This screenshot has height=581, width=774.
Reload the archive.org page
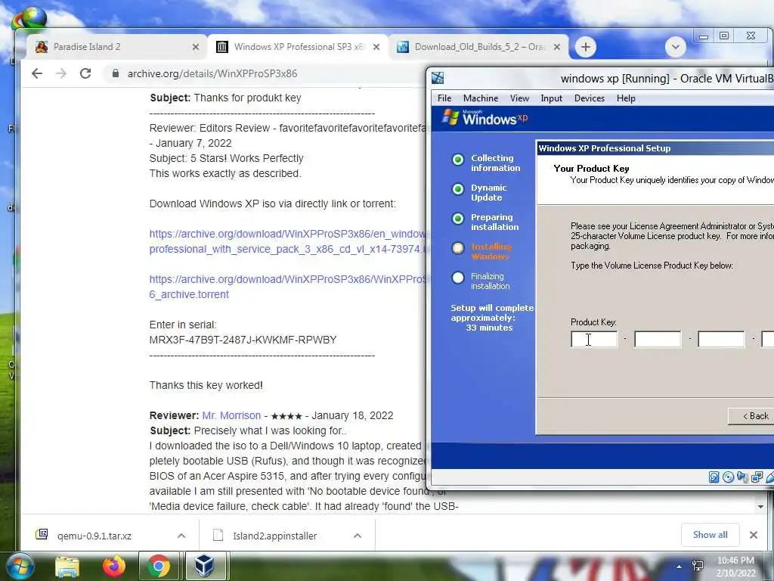click(x=85, y=73)
